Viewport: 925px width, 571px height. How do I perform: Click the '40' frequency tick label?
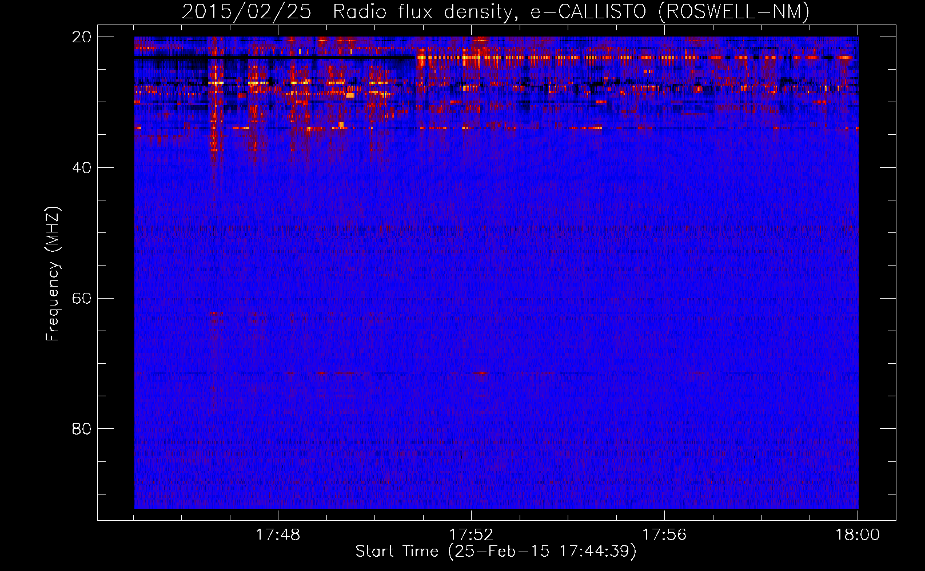pyautogui.click(x=82, y=168)
